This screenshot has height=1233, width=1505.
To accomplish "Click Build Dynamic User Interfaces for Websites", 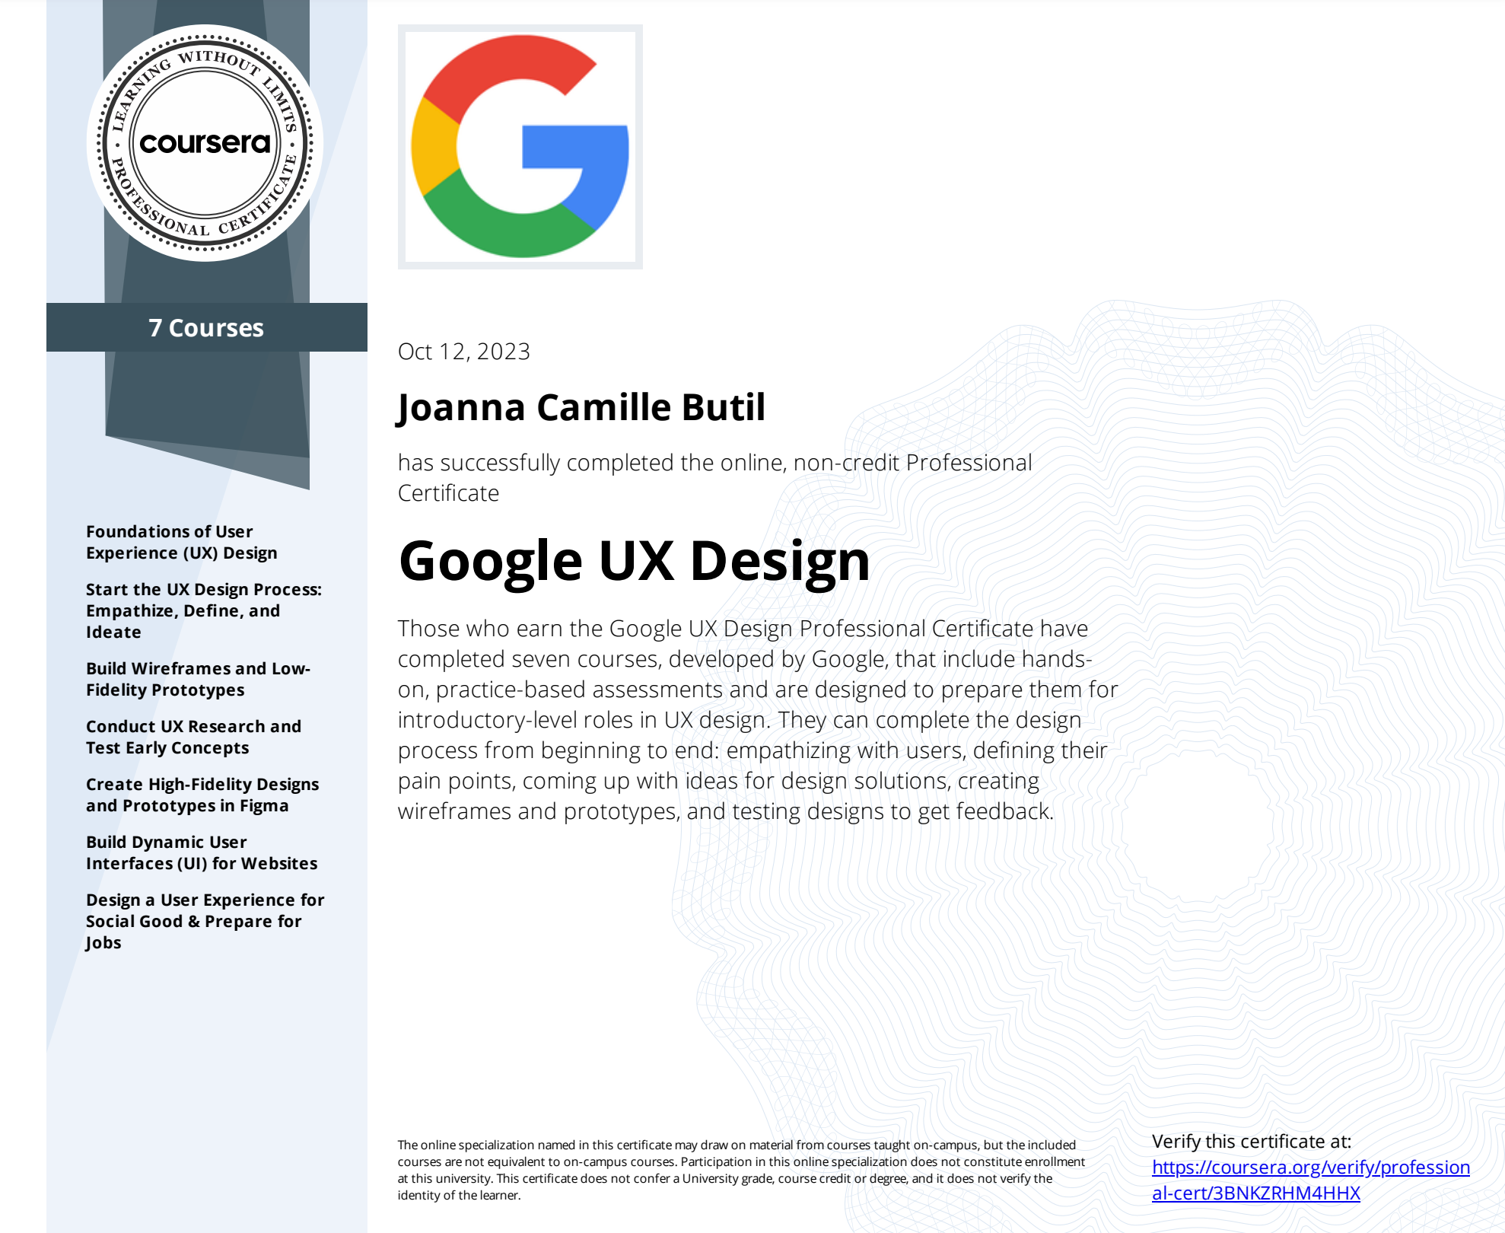I will (x=202, y=852).
